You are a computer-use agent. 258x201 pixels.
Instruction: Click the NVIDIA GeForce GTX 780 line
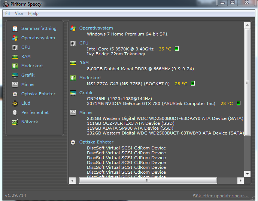151,103
